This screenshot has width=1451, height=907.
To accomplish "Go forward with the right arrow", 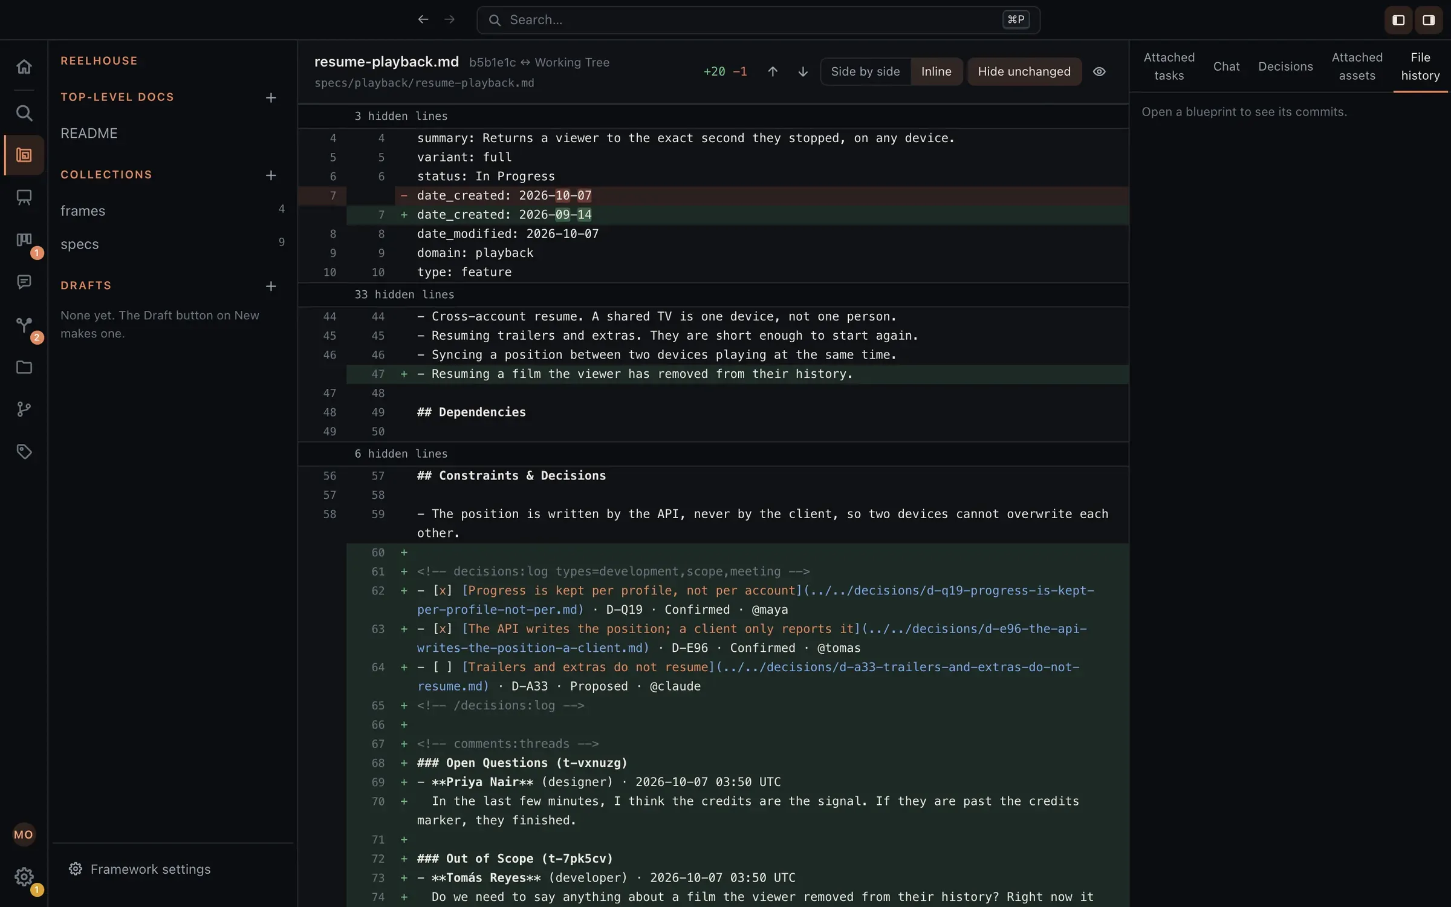I will pos(449,20).
